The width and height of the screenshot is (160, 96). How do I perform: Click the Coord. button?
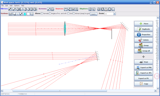click(x=93, y=14)
